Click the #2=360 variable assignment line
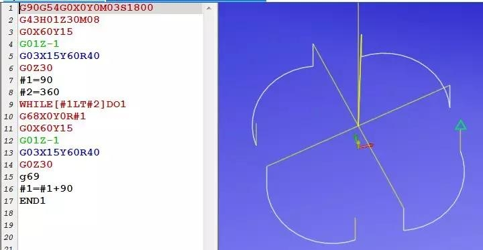Screen dimensions: 483x250 (x=40, y=92)
